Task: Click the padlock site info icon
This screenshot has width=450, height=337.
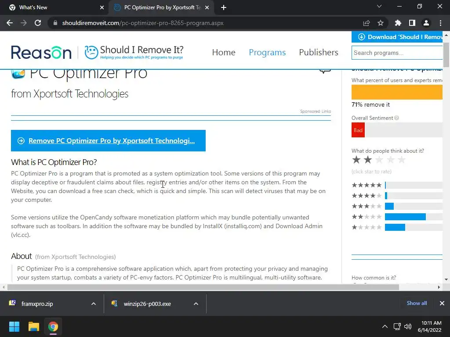Action: [55, 23]
